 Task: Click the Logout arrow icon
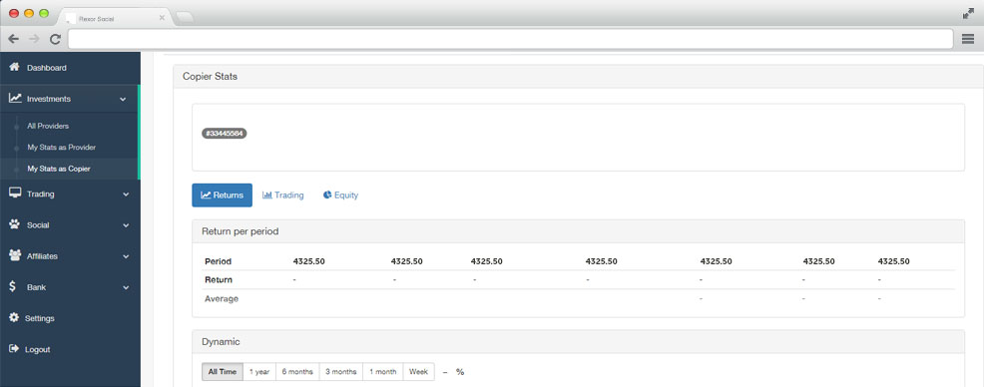[x=14, y=349]
